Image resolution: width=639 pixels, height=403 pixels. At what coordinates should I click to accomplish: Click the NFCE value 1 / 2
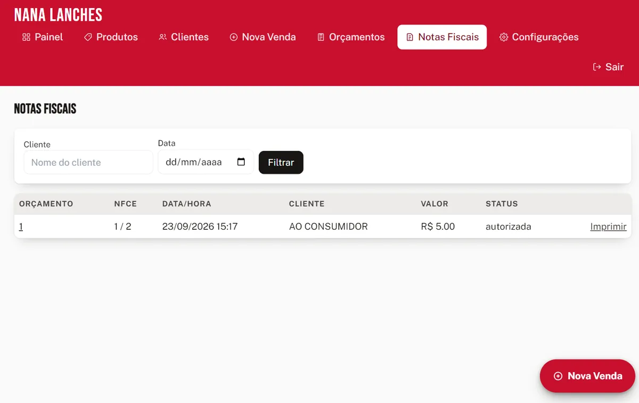coord(122,226)
